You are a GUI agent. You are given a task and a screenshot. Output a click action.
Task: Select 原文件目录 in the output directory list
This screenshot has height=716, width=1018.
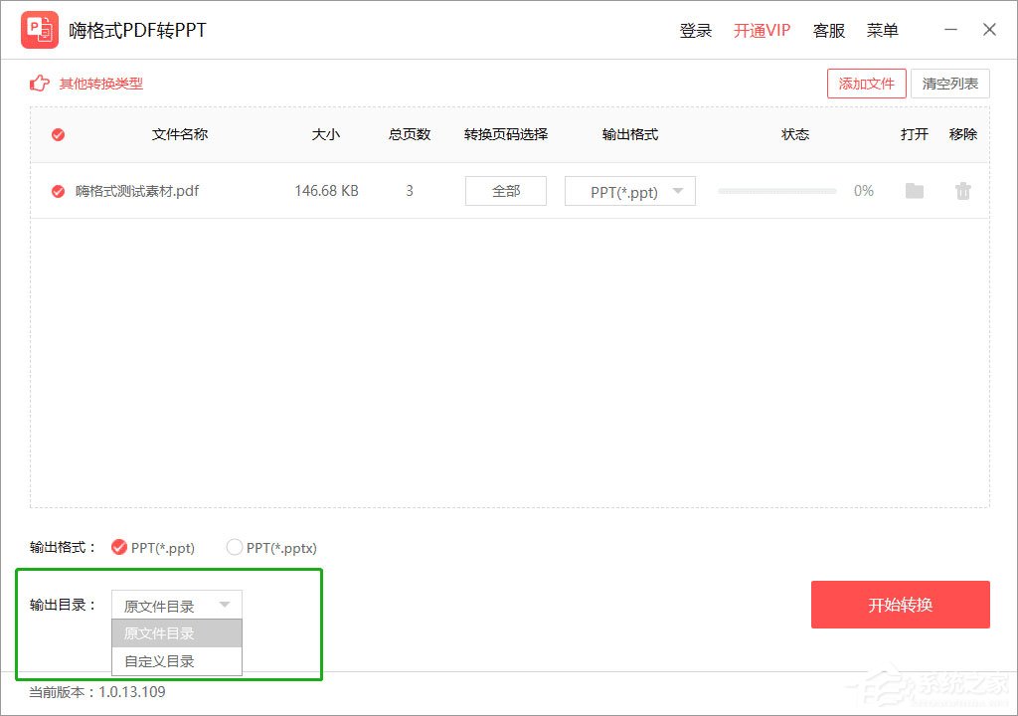pyautogui.click(x=176, y=632)
